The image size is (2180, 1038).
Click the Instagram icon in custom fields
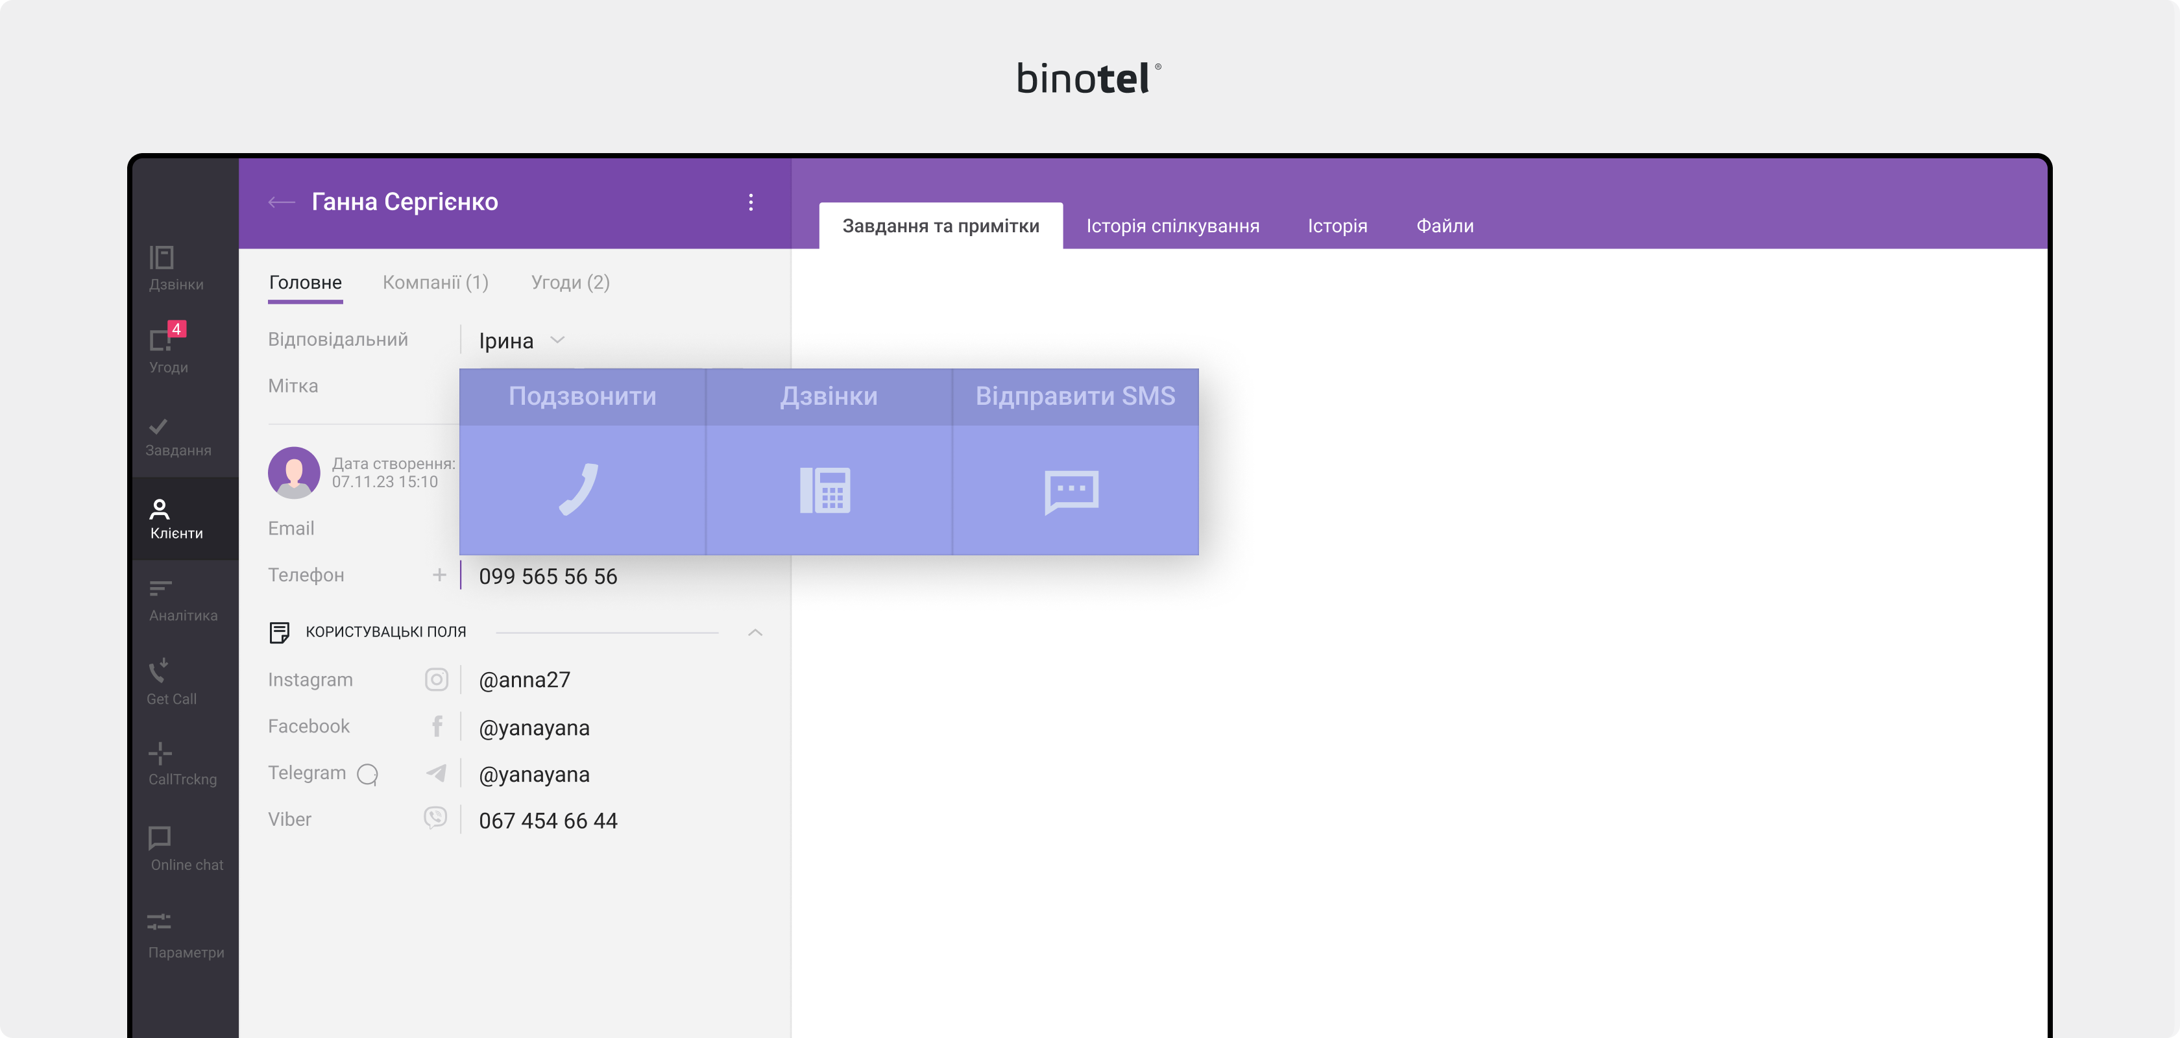[x=437, y=679]
